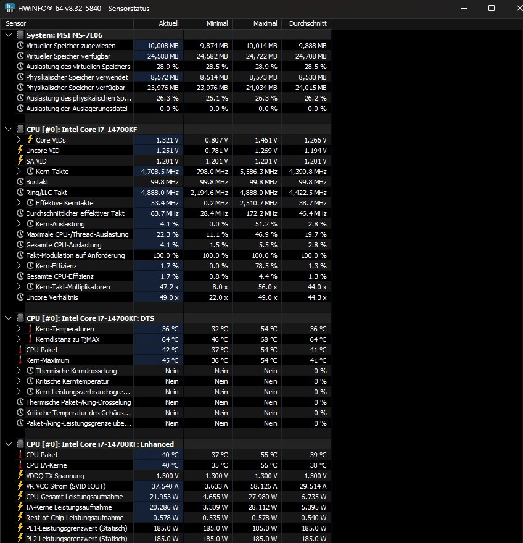Expand the Kritische Kerntemperatur row
This screenshot has width=523, height=543.
19,381
